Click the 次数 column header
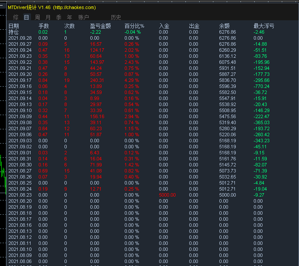Viewport: 299px width, 266px height. tap(69, 26)
